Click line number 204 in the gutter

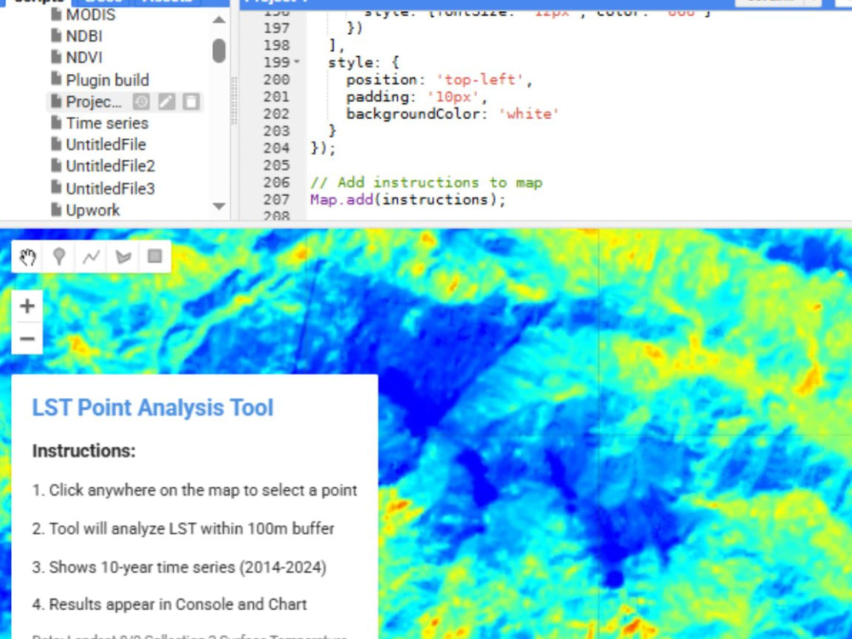(x=277, y=147)
